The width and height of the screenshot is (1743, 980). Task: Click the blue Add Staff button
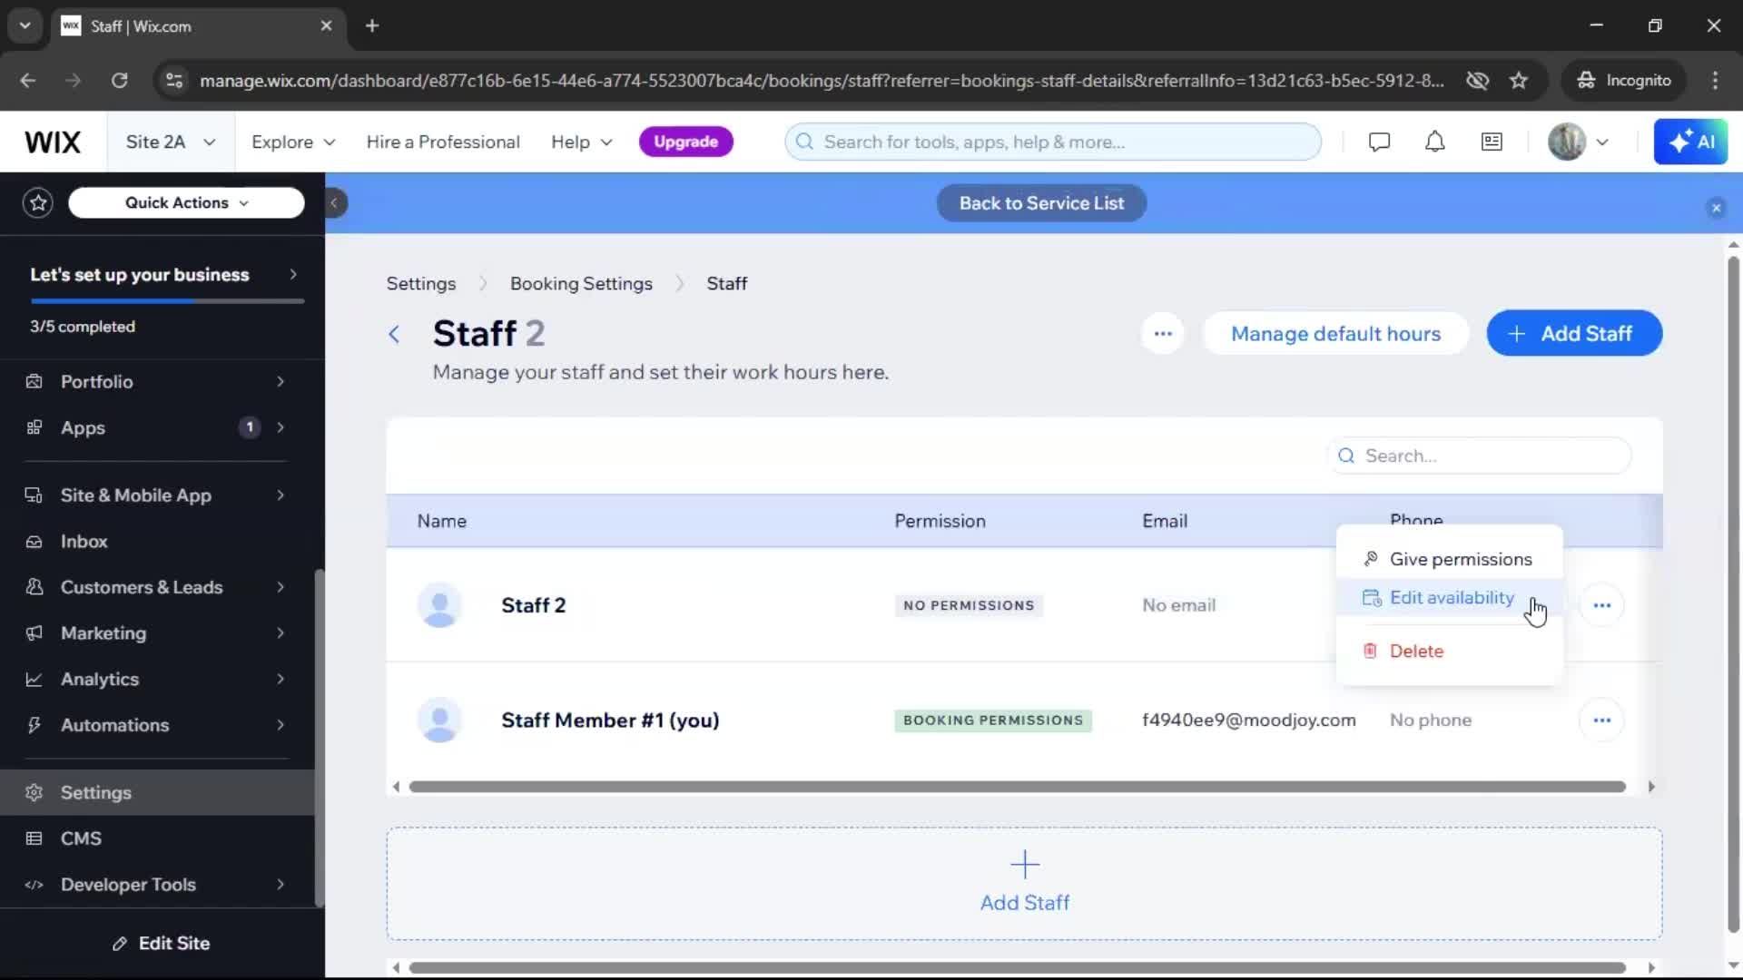(x=1574, y=334)
